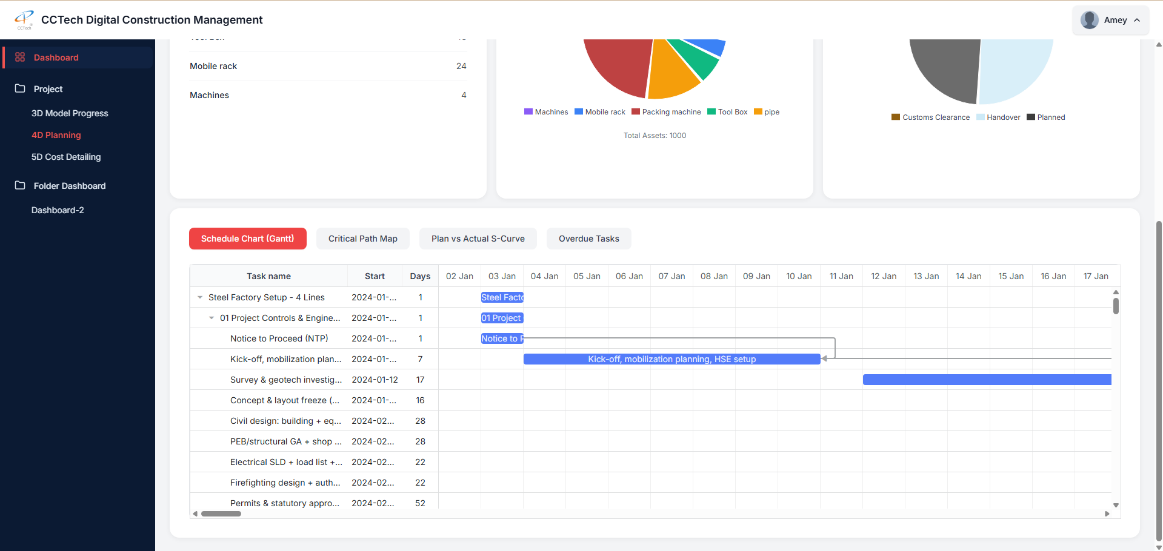The height and width of the screenshot is (551, 1163).
Task: Open Folder Dashboard section
Action: [x=70, y=186]
